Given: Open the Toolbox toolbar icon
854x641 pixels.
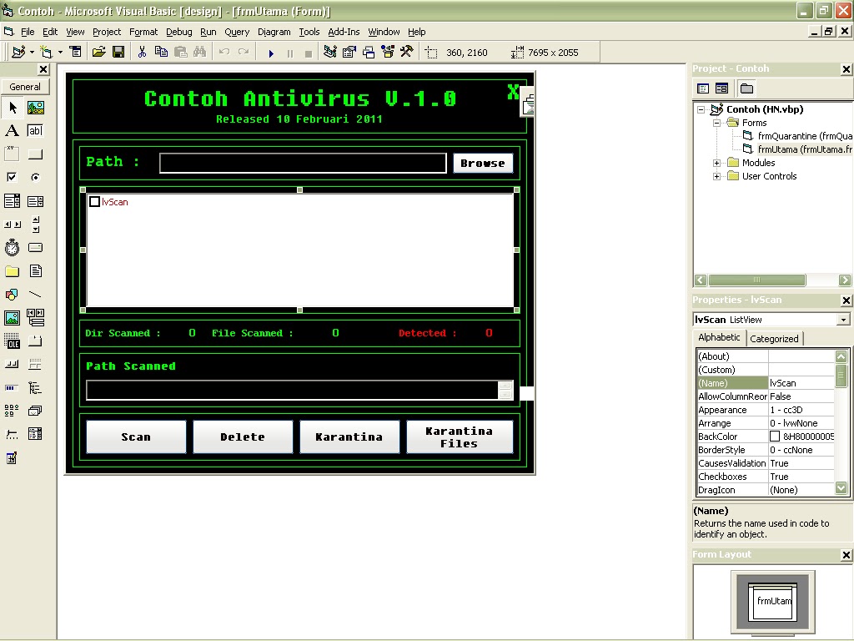Looking at the screenshot, I should pyautogui.click(x=407, y=53).
